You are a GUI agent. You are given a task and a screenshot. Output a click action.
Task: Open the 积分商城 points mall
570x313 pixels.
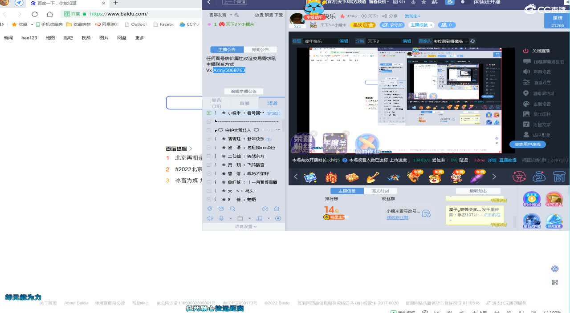(x=532, y=199)
